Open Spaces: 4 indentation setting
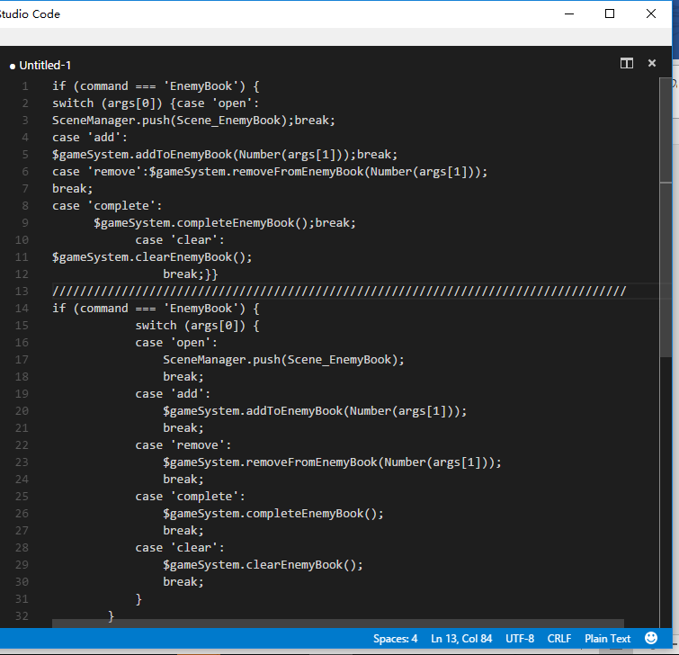The image size is (679, 655). point(395,639)
